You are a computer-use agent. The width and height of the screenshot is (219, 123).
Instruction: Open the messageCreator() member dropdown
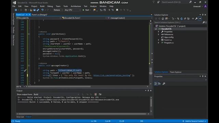130,18
